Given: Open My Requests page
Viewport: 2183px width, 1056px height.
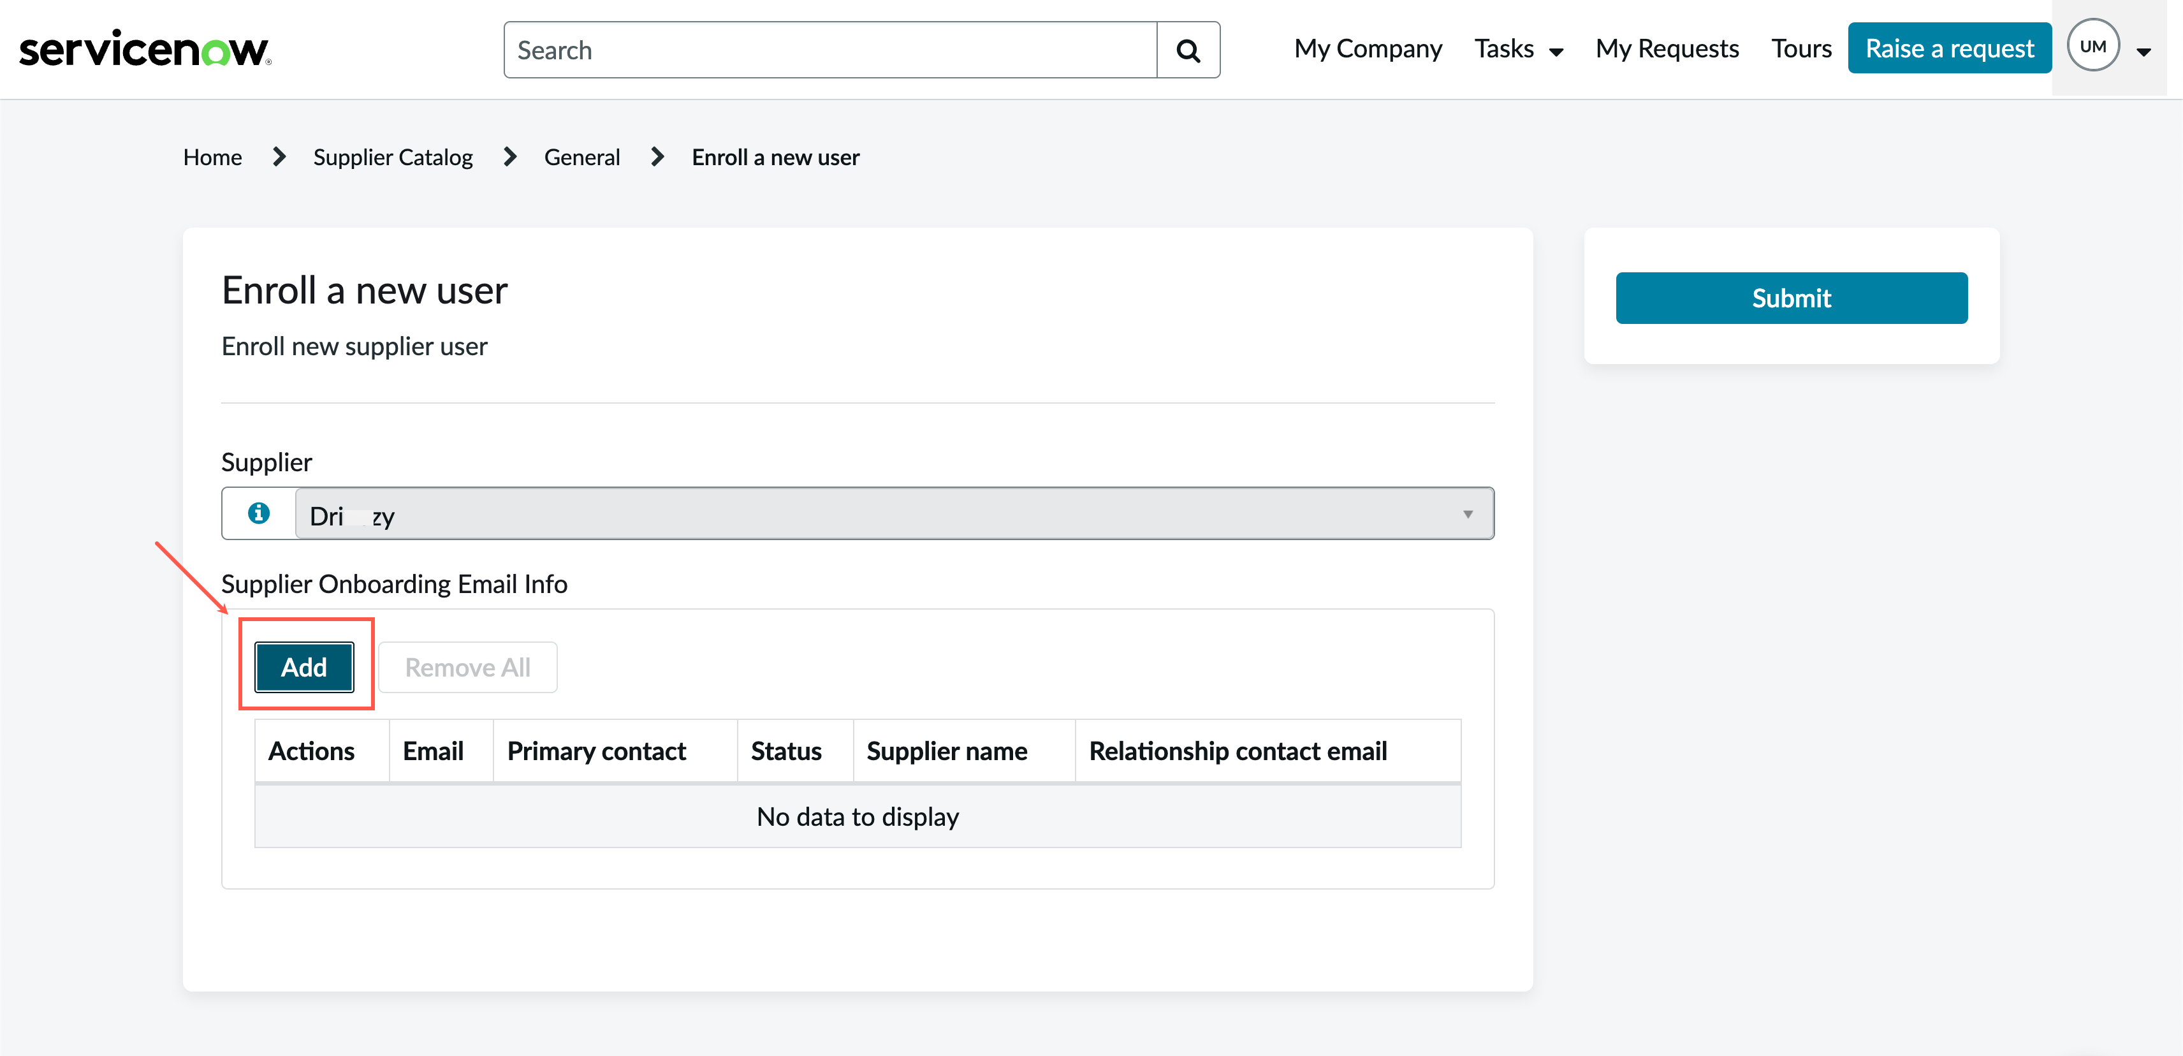Looking at the screenshot, I should pyautogui.click(x=1667, y=49).
